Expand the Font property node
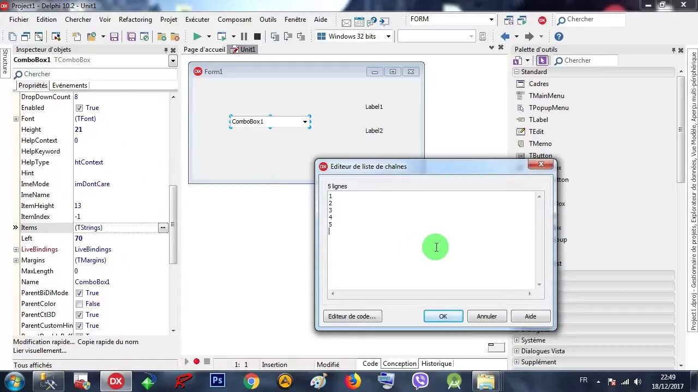Viewport: 698px width, 392px height. coord(16,119)
